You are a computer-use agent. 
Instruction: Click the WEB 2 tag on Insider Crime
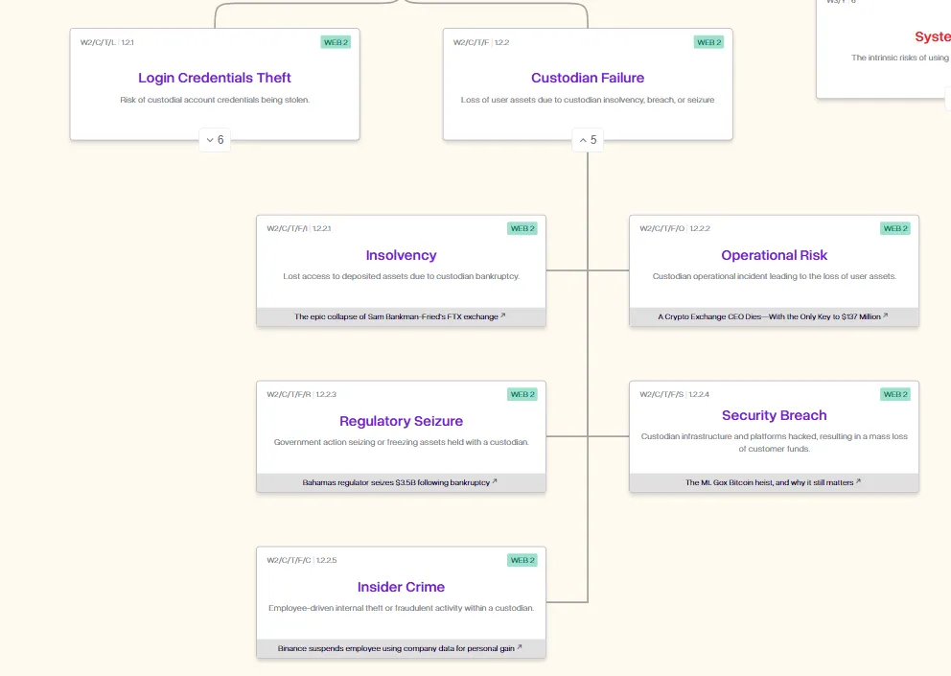point(522,560)
